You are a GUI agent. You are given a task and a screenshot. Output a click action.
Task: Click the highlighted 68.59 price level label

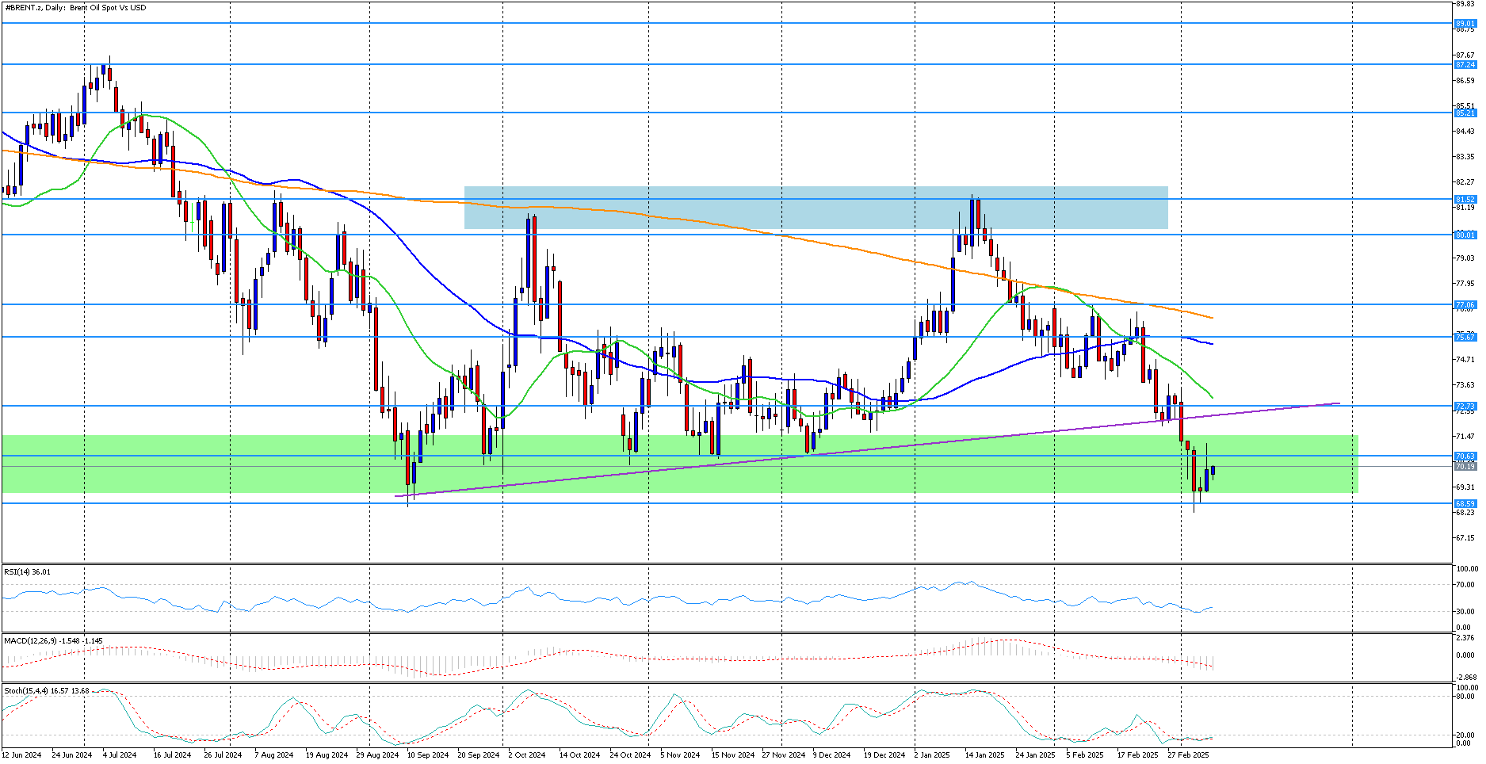(x=1465, y=504)
